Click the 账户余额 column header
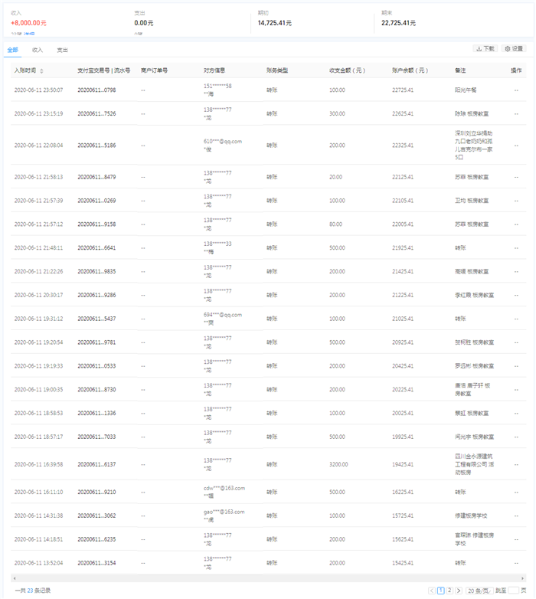Screen dimensions: 536x599 (410, 70)
